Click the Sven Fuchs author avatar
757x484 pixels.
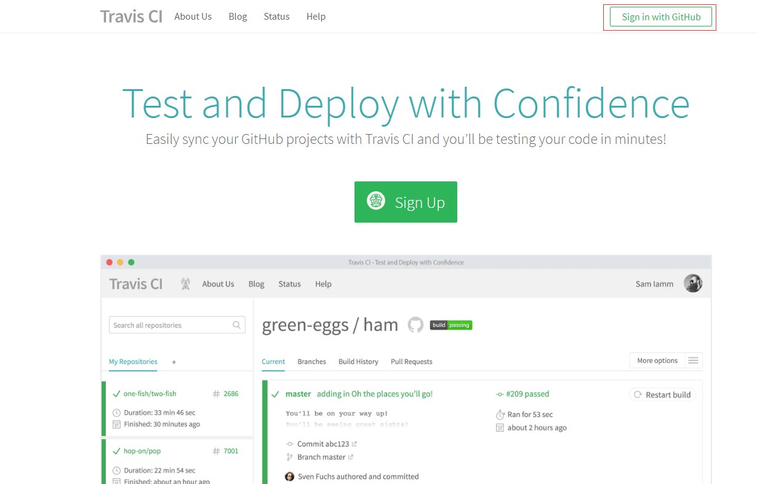[290, 477]
